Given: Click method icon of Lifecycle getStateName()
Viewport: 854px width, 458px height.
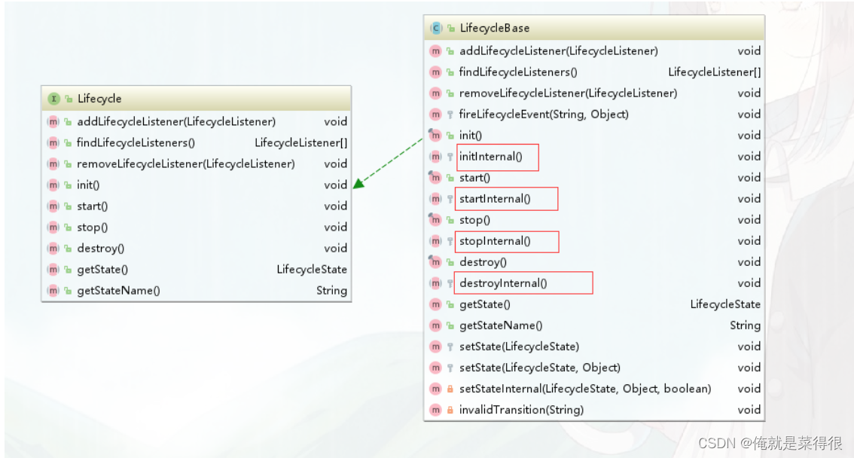Looking at the screenshot, I should coord(53,291).
